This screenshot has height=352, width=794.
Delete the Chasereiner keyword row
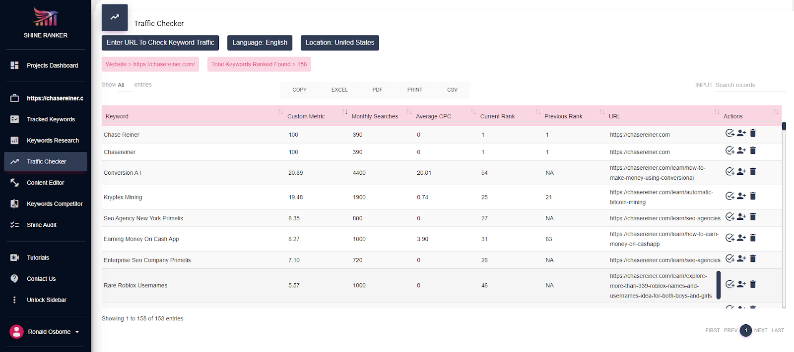point(753,151)
